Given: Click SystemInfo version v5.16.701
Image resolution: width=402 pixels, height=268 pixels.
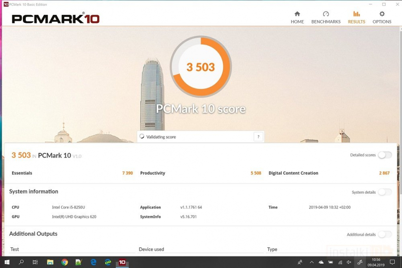Looking at the screenshot, I should (188, 216).
